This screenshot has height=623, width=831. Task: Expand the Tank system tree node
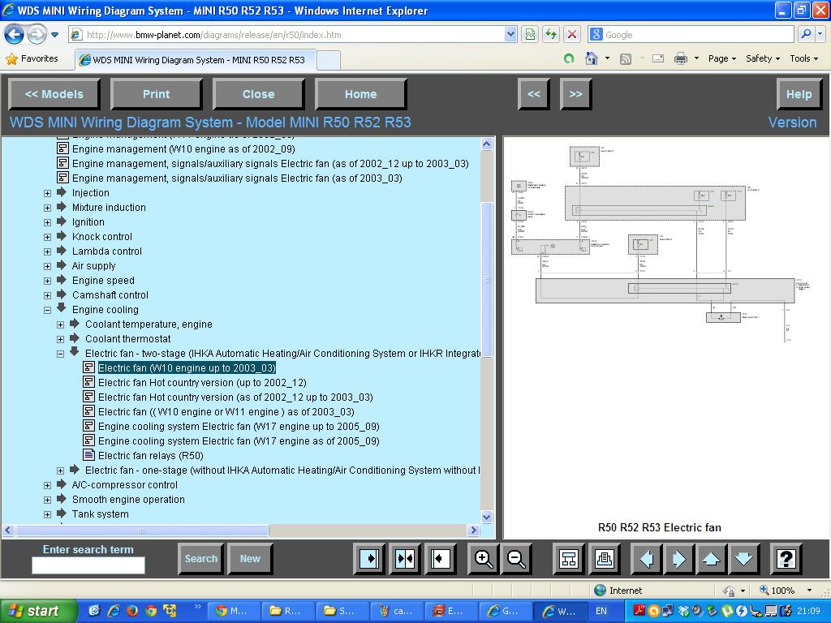47,514
